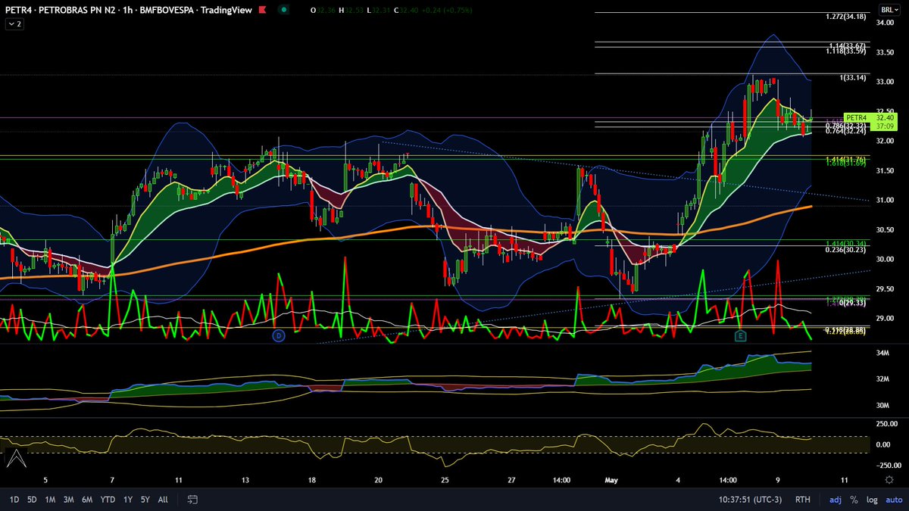Viewport: 909px width, 511px height.
Task: Select the 6M time range
Action: [87, 500]
